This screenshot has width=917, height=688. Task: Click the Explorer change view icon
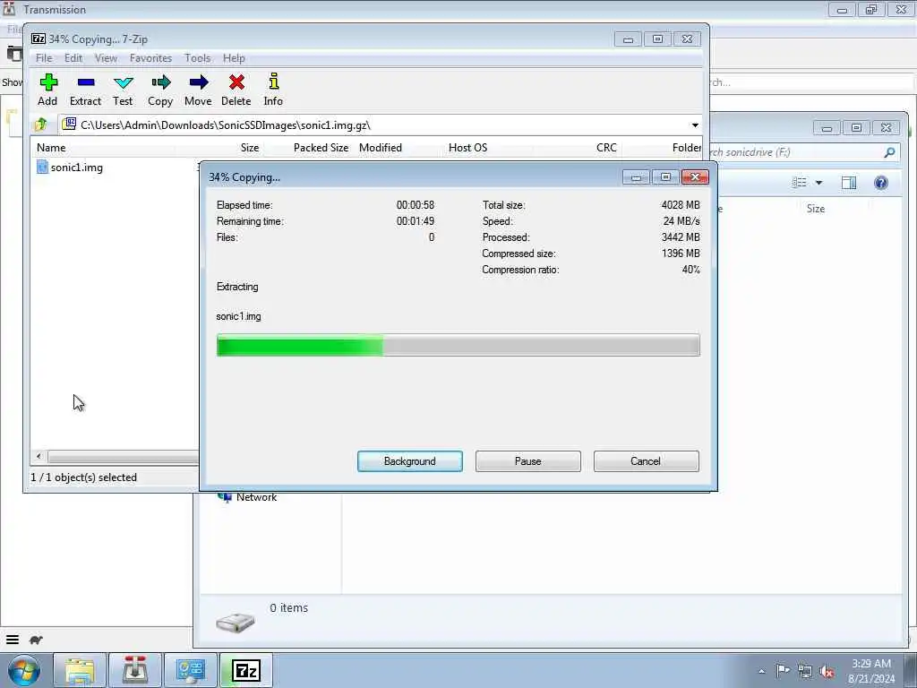(x=800, y=183)
